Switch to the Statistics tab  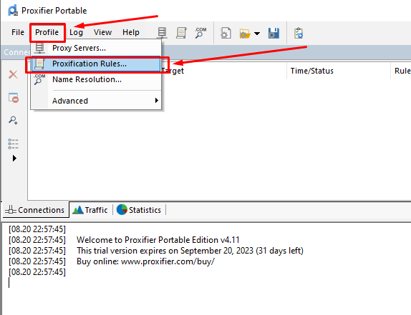pos(139,210)
